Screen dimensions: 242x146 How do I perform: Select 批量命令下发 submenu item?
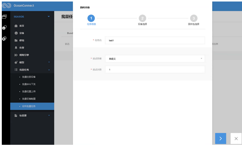[x=29, y=84]
